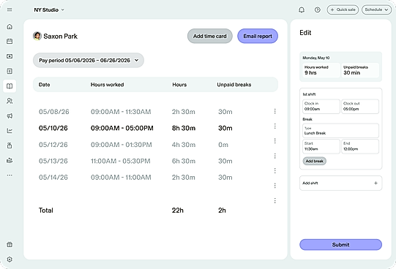The height and width of the screenshot is (269, 396).
Task: Open the cash payment icon in sidebar
Action: [x=10, y=56]
